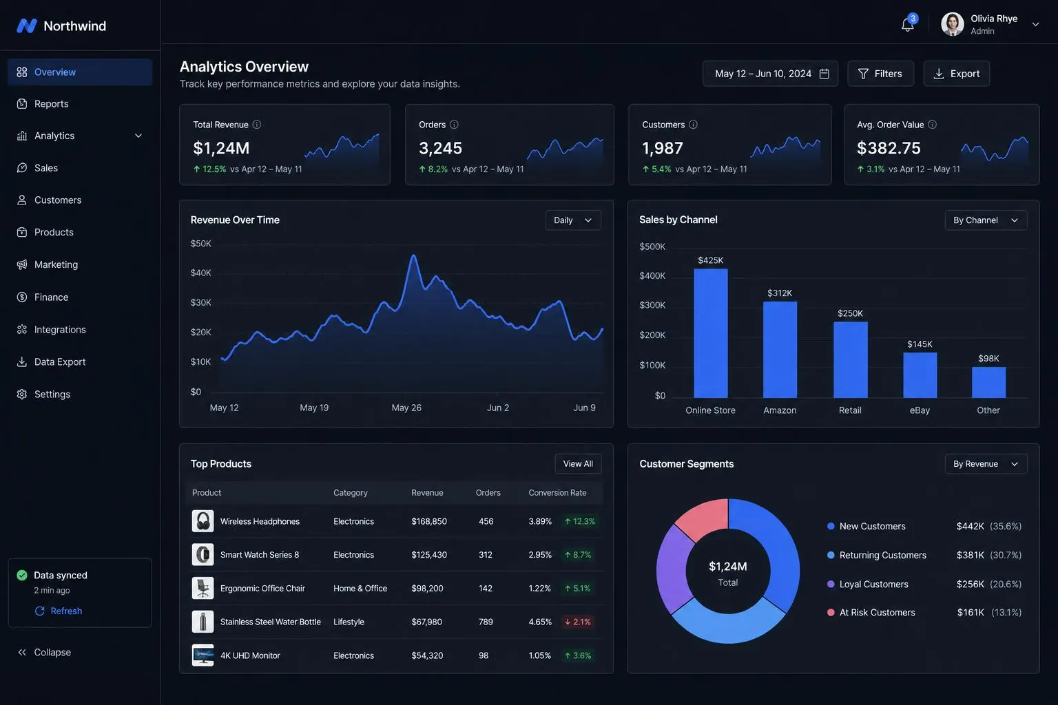Click the Settings gear icon
Viewport: 1058px width, 705px height.
tap(22, 394)
